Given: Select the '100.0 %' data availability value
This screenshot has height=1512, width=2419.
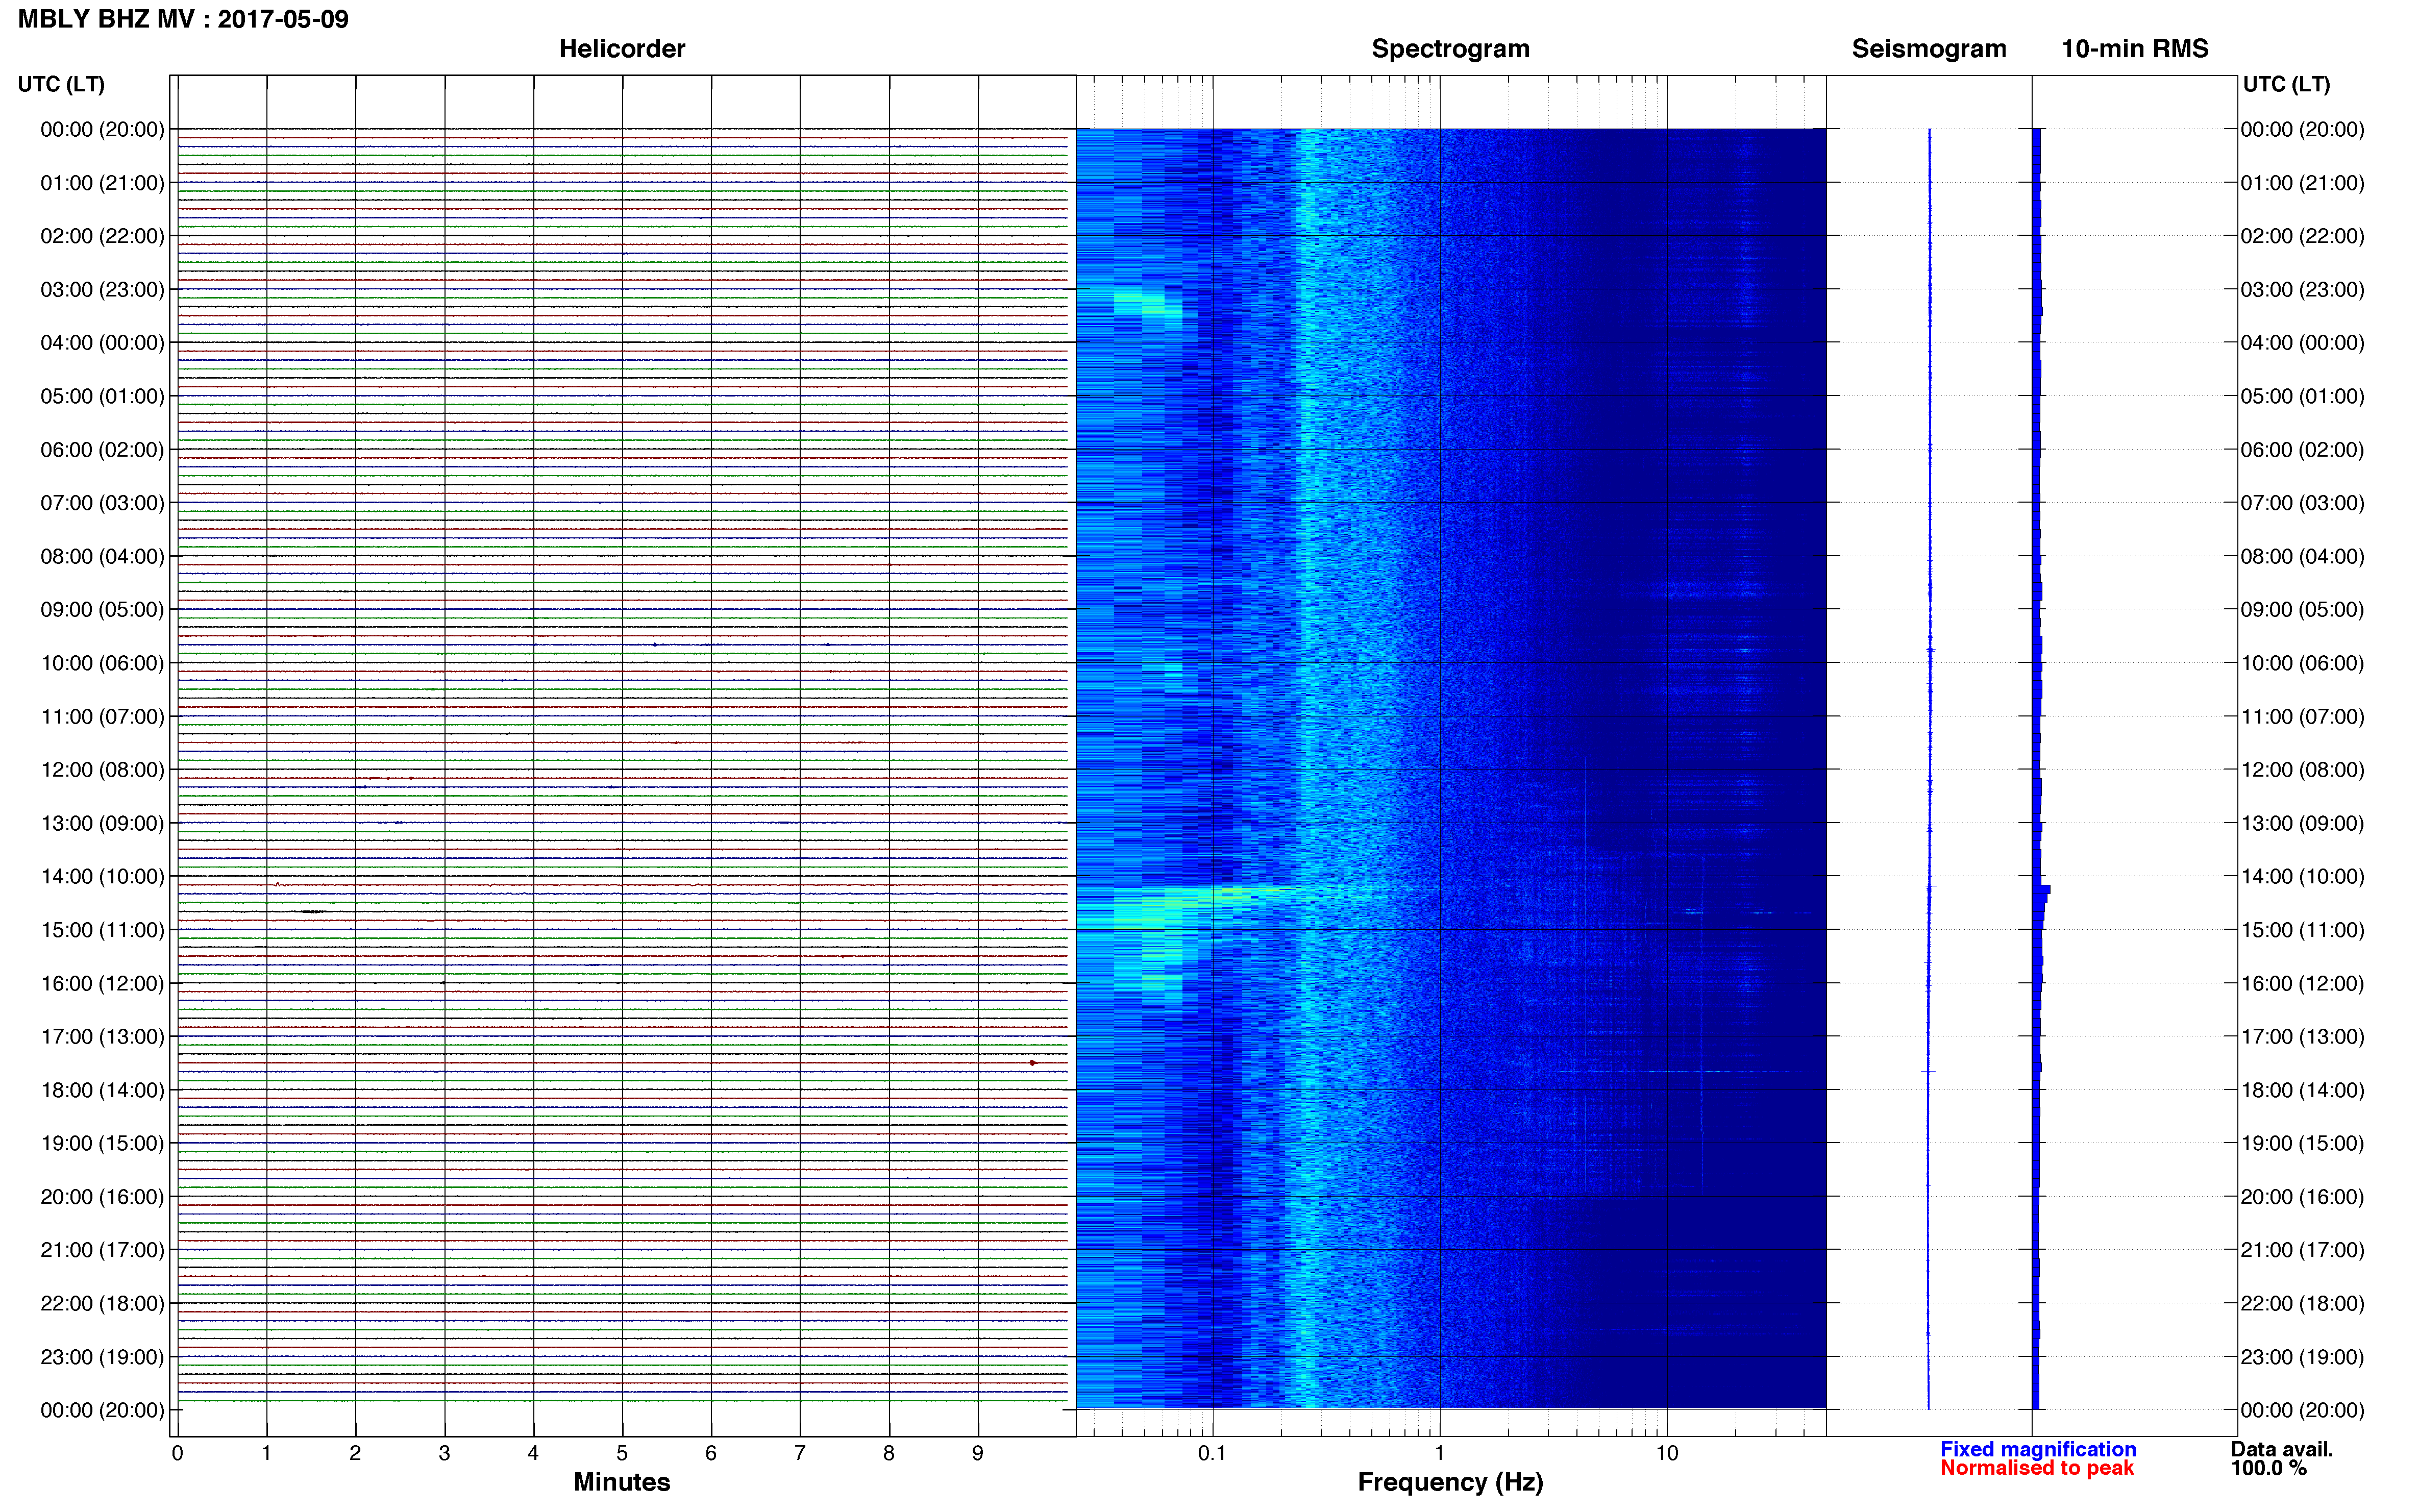Looking at the screenshot, I should 2268,1468.
